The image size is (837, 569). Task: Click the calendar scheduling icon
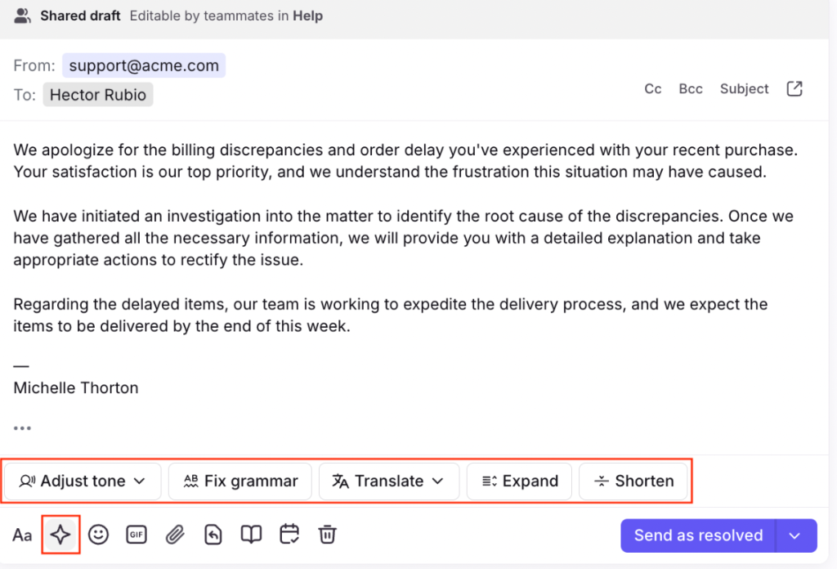pyautogui.click(x=289, y=535)
